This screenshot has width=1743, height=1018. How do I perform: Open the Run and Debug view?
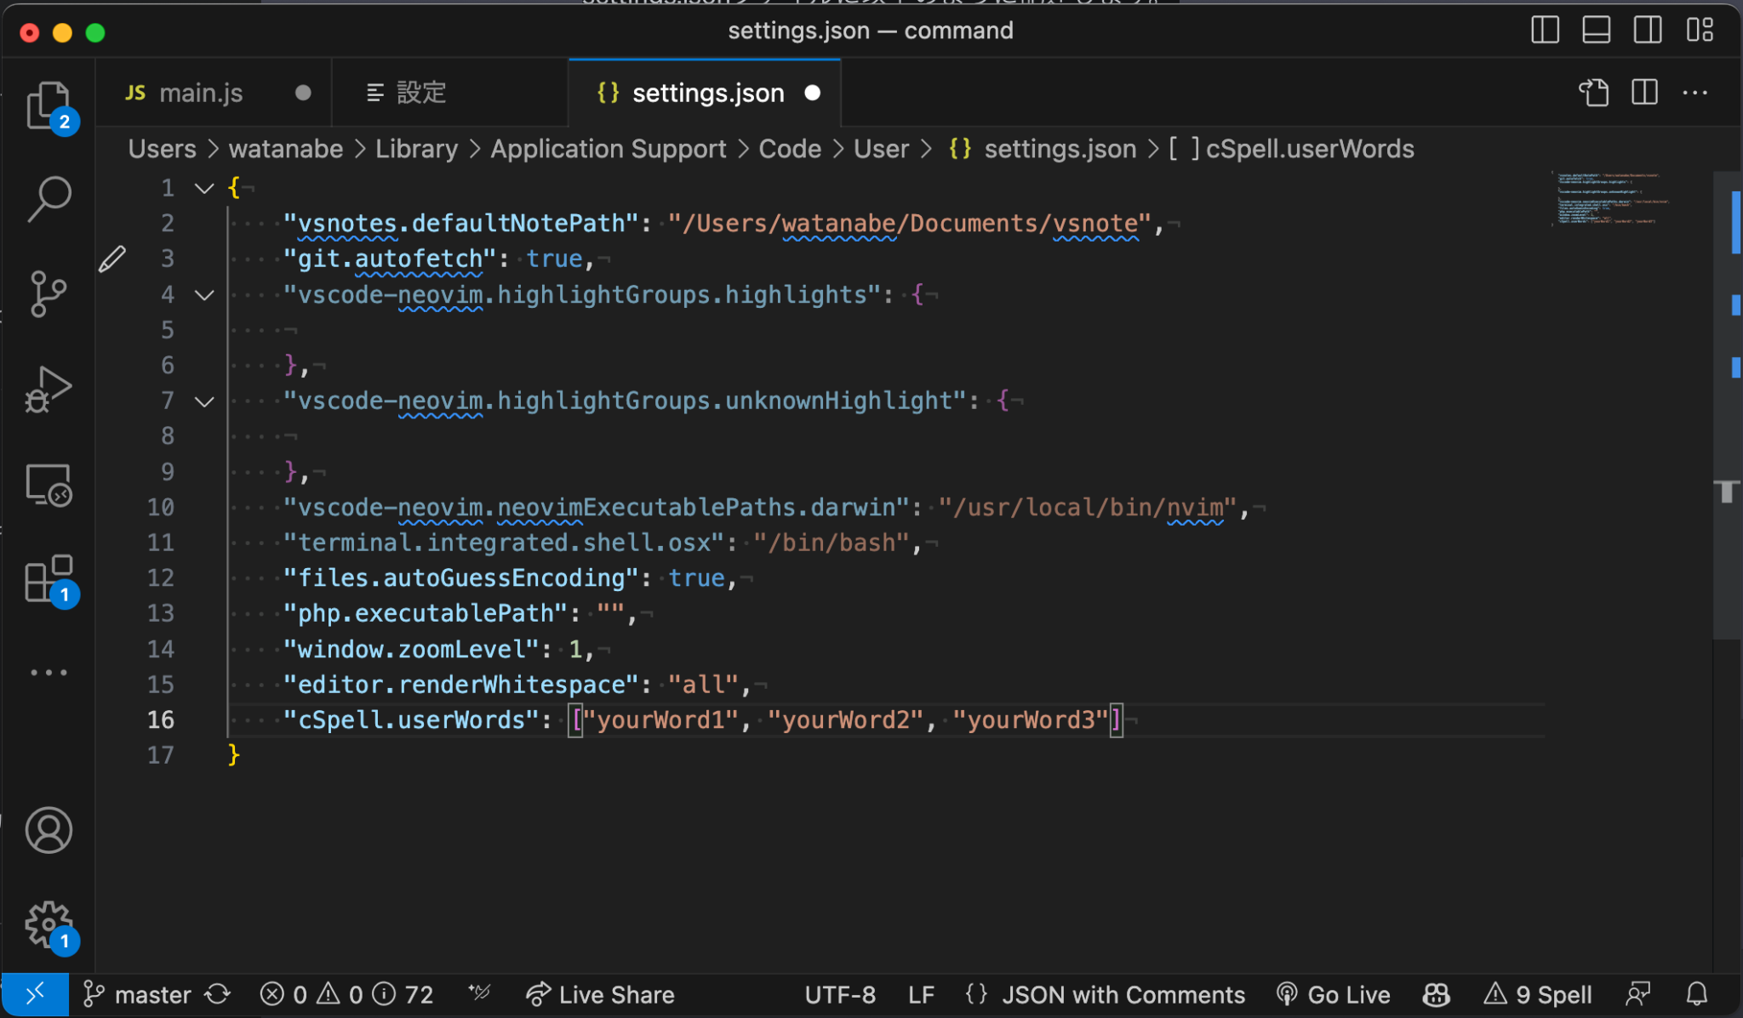(49, 390)
